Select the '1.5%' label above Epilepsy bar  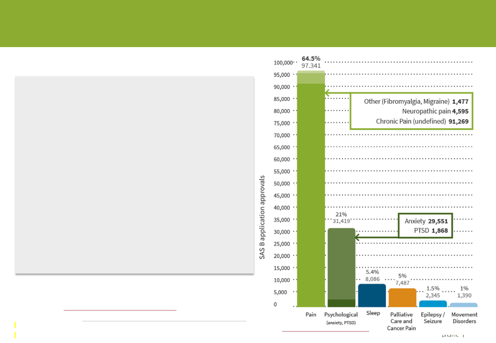pyautogui.click(x=433, y=289)
